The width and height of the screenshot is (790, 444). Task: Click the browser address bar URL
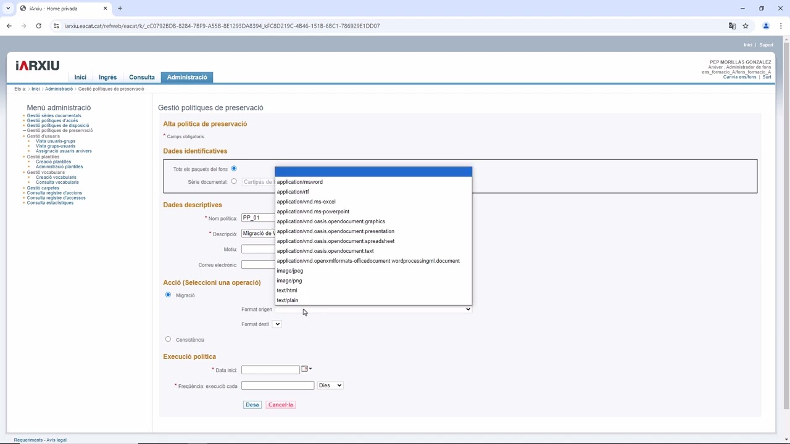coord(222,26)
